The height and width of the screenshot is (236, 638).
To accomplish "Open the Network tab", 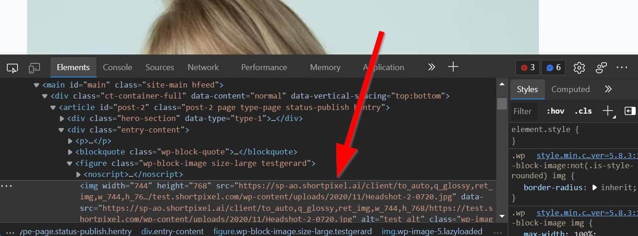I will point(203,67).
